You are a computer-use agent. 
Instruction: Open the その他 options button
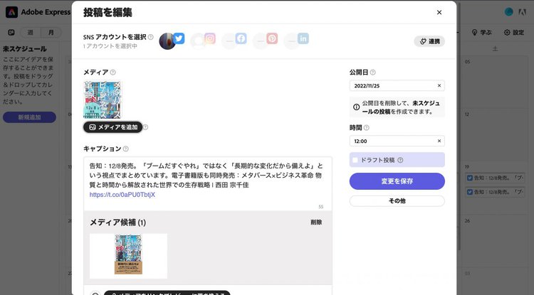coord(397,201)
